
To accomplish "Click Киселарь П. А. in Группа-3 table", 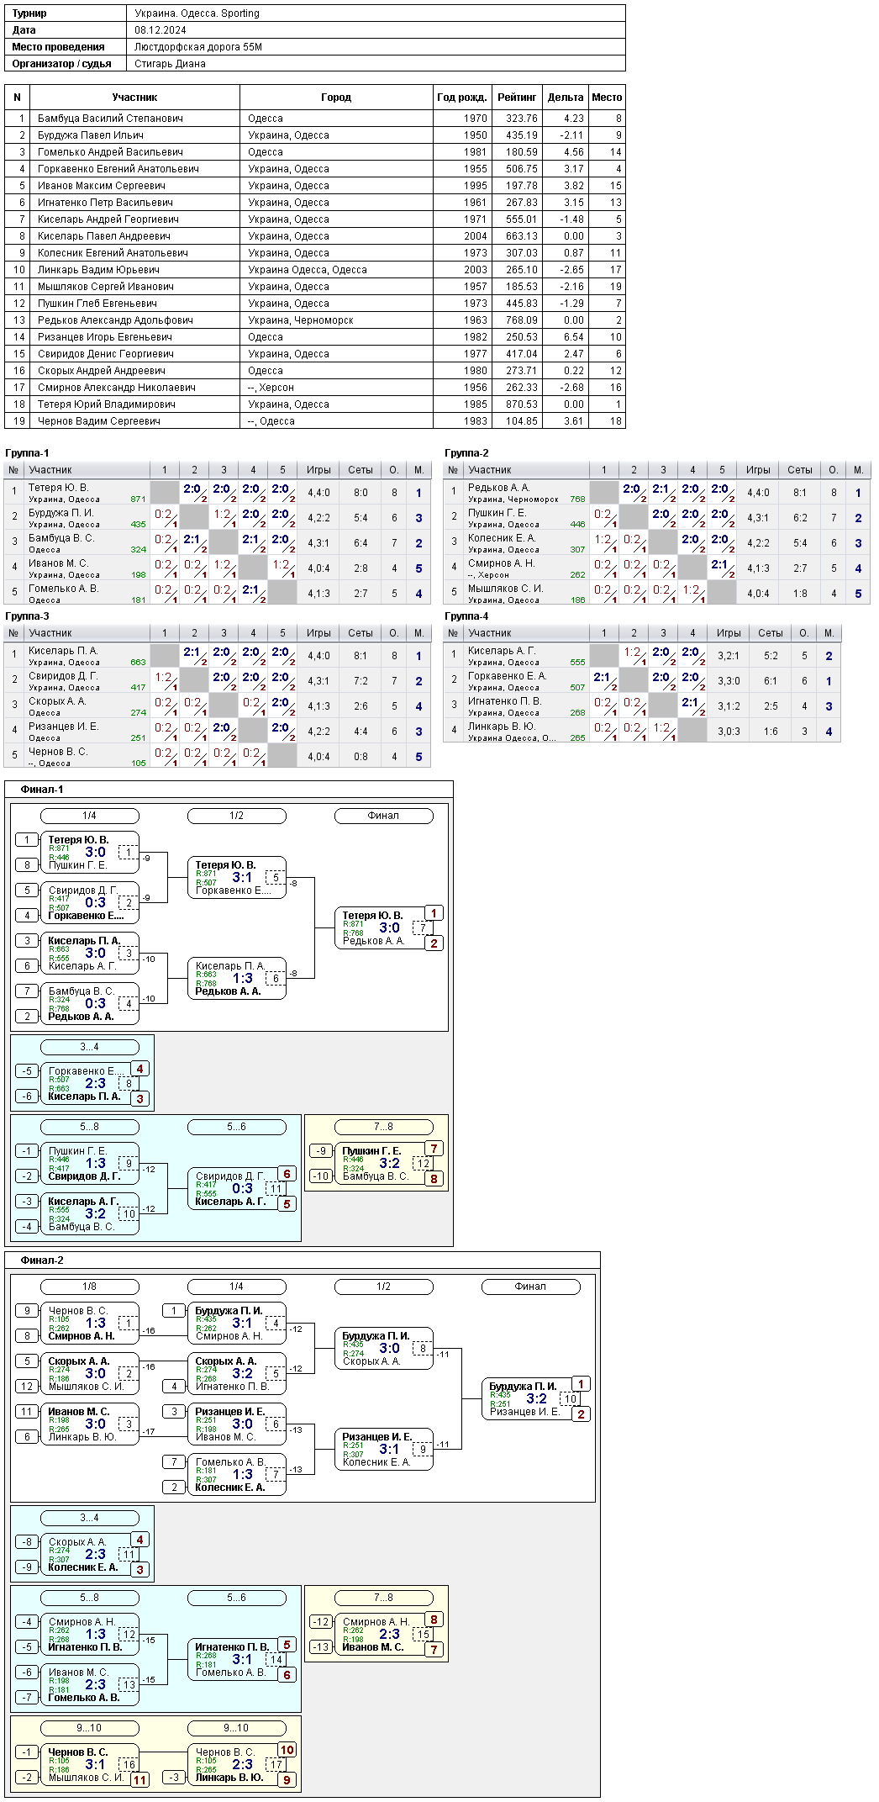I will 63,651.
